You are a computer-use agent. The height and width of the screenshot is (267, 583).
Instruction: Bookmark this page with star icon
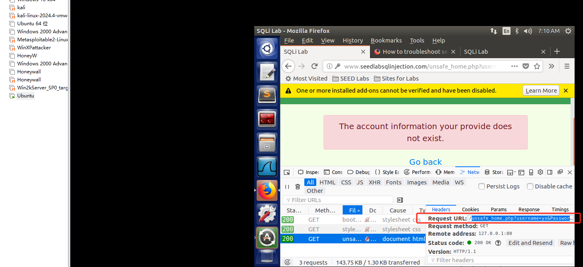pyautogui.click(x=537, y=66)
